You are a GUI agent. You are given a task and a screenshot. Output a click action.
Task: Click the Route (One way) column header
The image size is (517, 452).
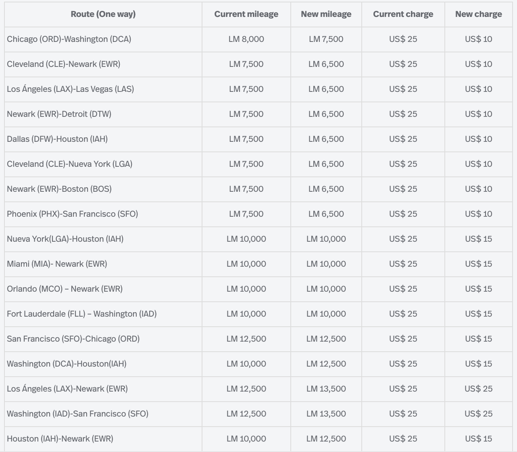(103, 15)
